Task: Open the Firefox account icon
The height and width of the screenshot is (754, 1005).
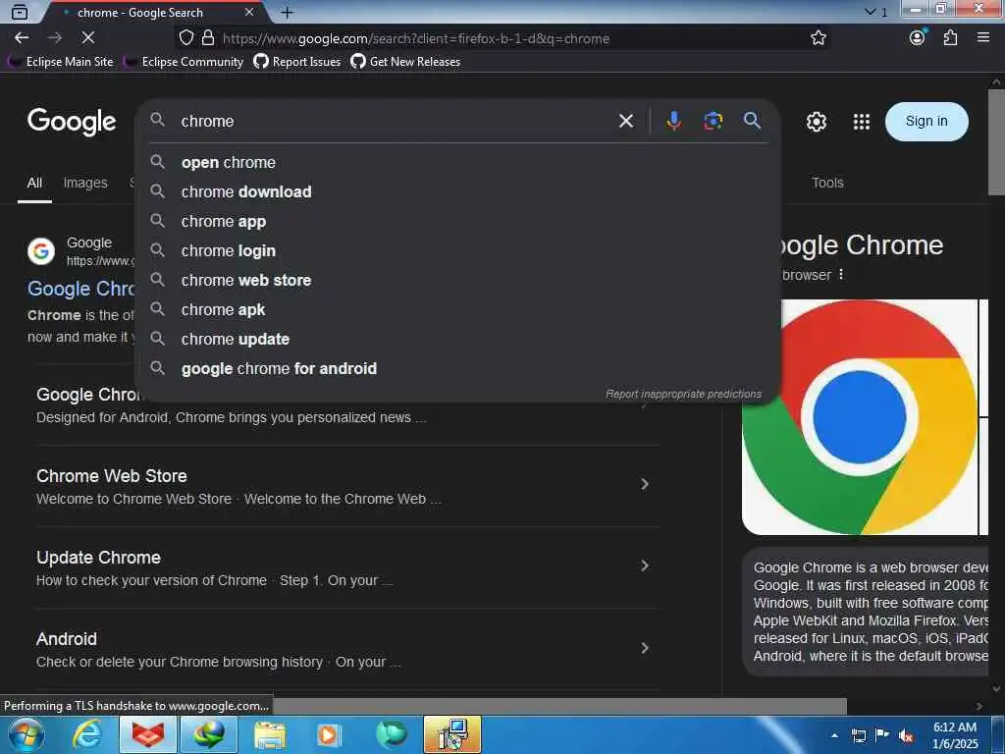Action: 918,38
